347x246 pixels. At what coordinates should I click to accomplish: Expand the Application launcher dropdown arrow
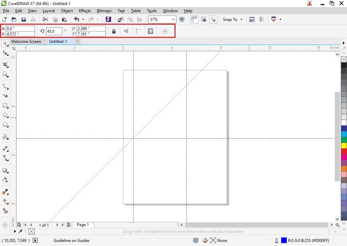pyautogui.click(x=280, y=19)
